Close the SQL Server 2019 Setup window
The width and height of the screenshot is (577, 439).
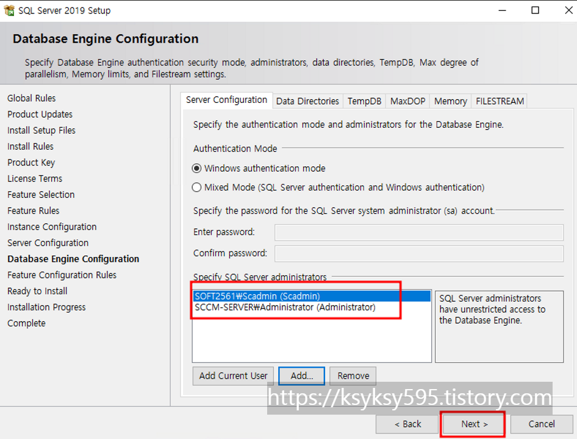tap(568, 10)
